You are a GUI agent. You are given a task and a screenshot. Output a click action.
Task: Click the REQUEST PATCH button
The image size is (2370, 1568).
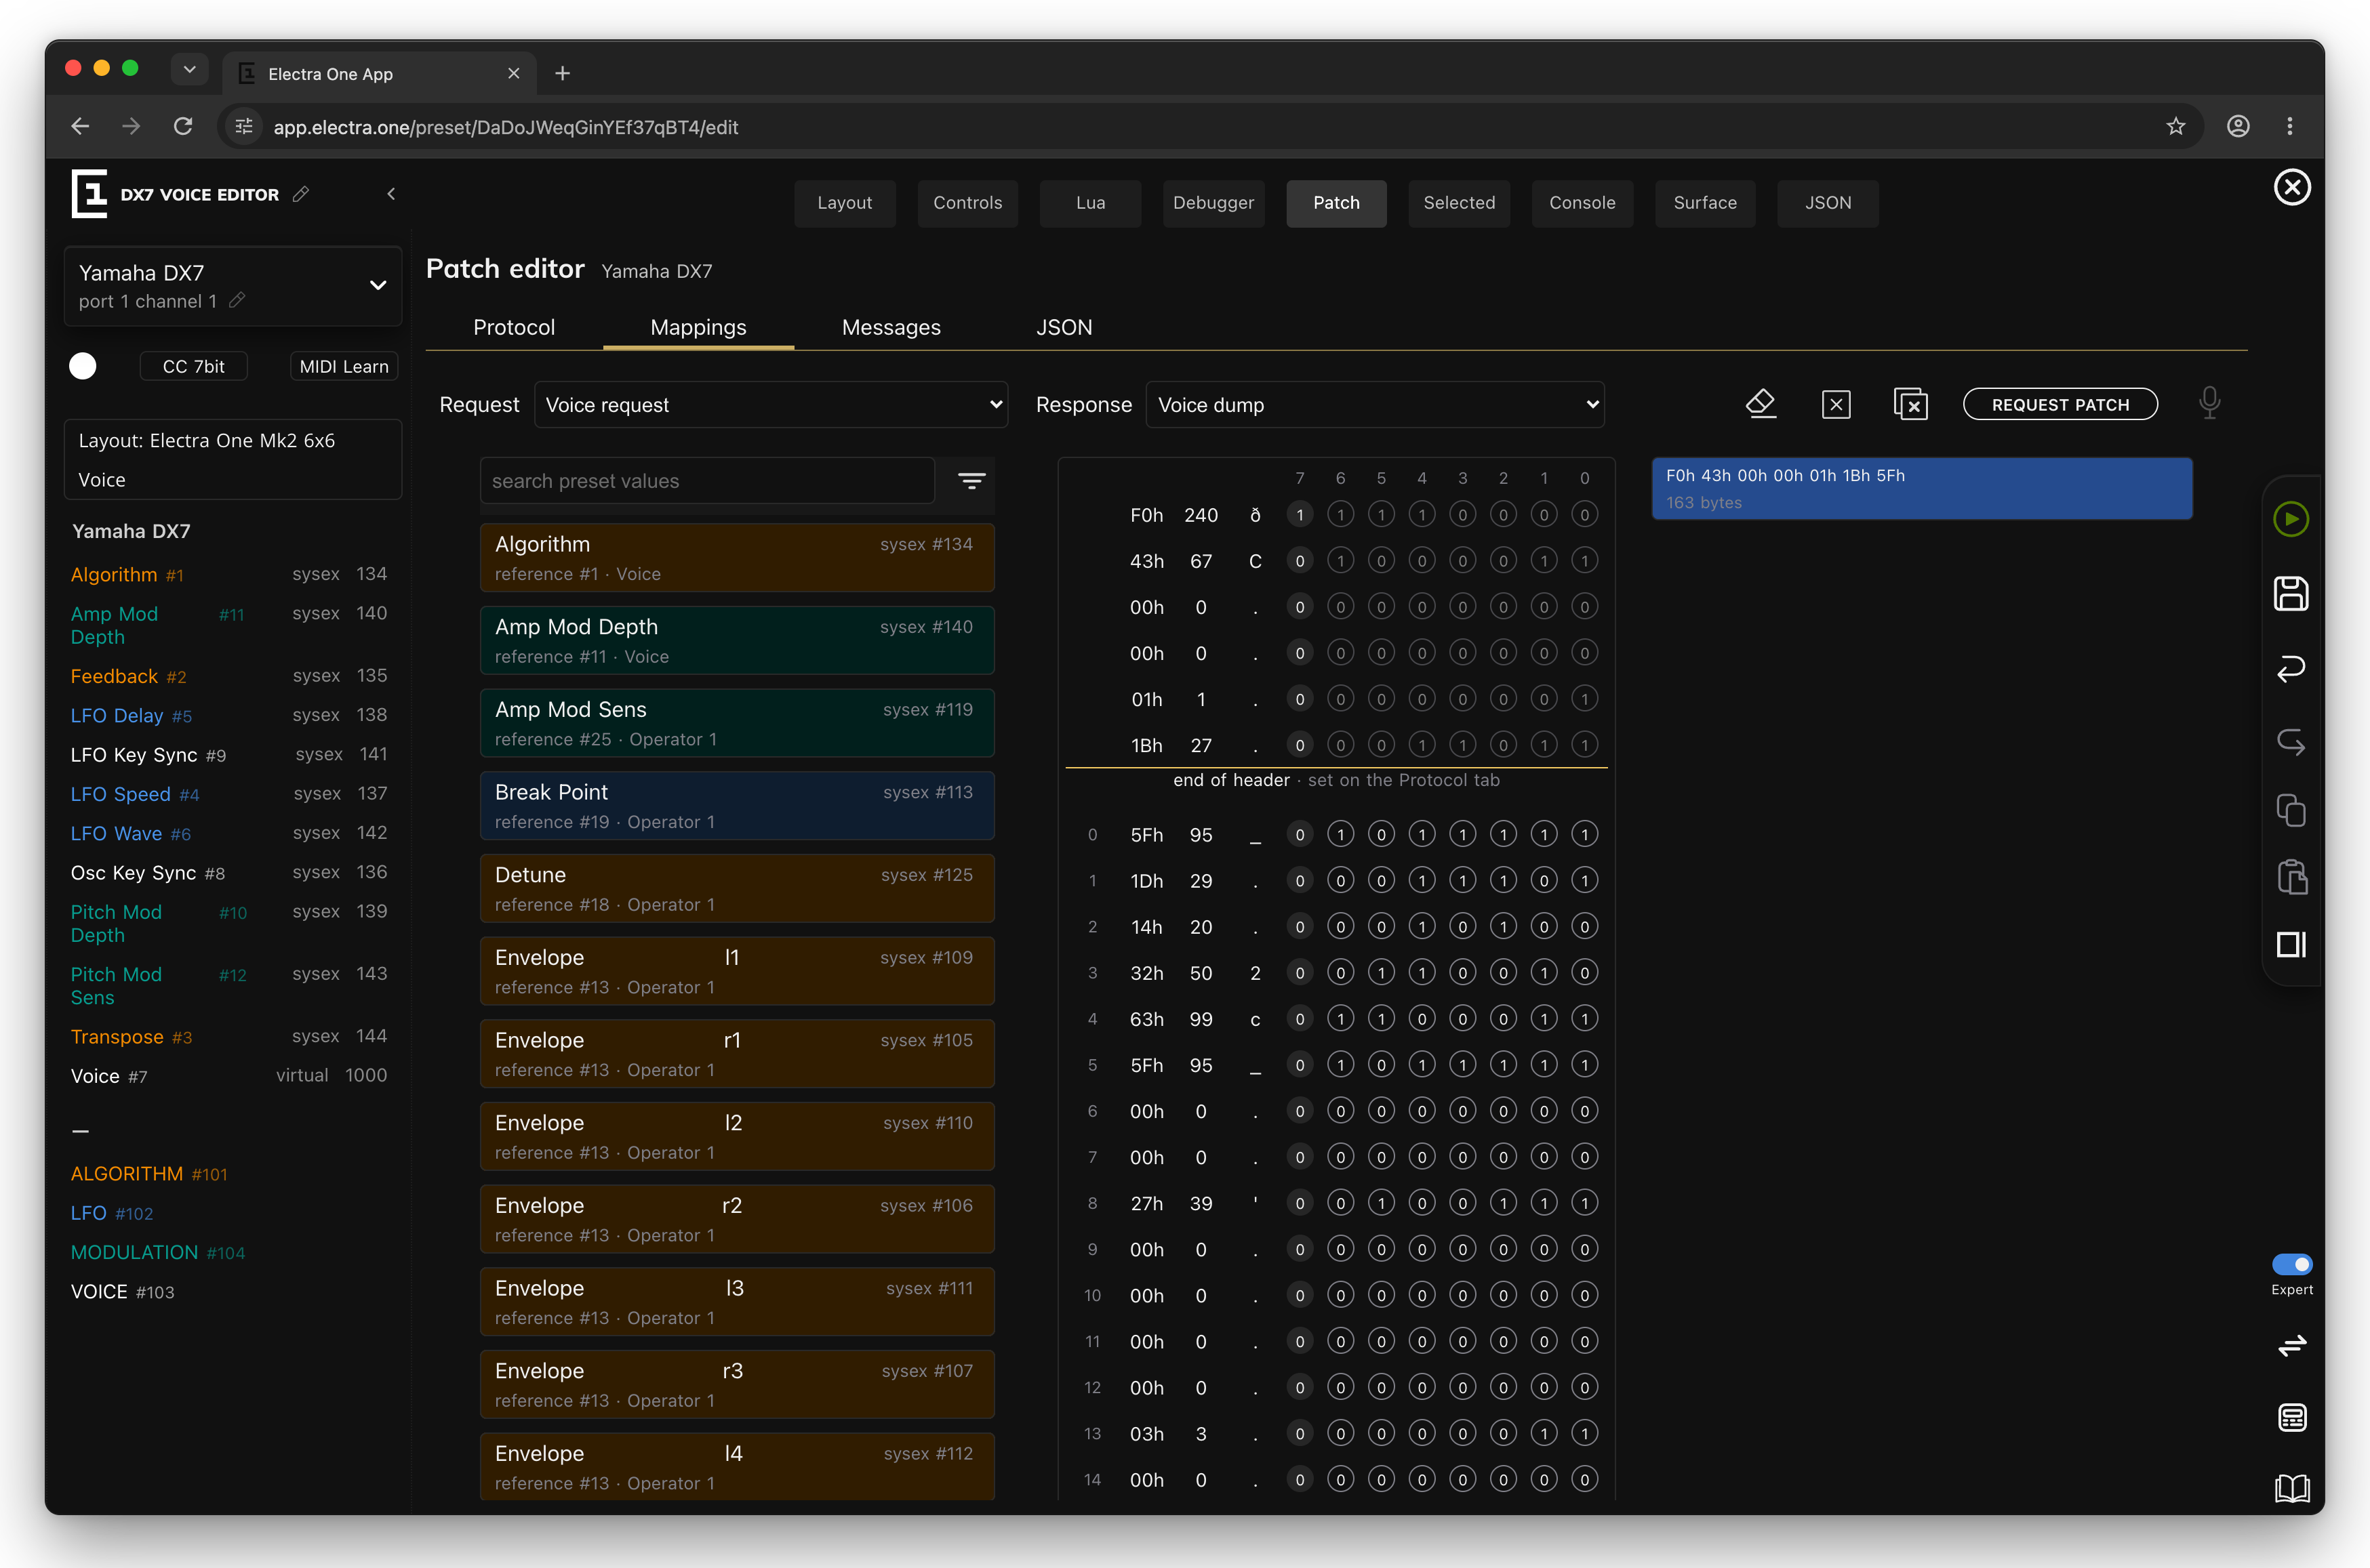coord(2060,404)
